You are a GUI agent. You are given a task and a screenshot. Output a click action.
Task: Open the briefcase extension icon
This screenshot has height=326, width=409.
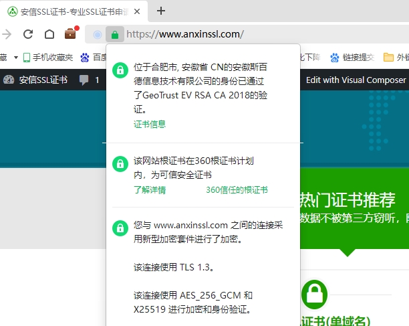(x=70, y=33)
